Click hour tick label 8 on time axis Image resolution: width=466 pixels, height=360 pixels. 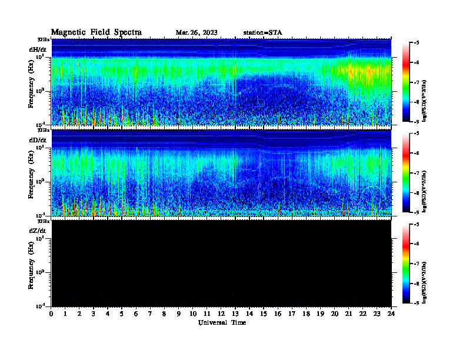click(164, 314)
